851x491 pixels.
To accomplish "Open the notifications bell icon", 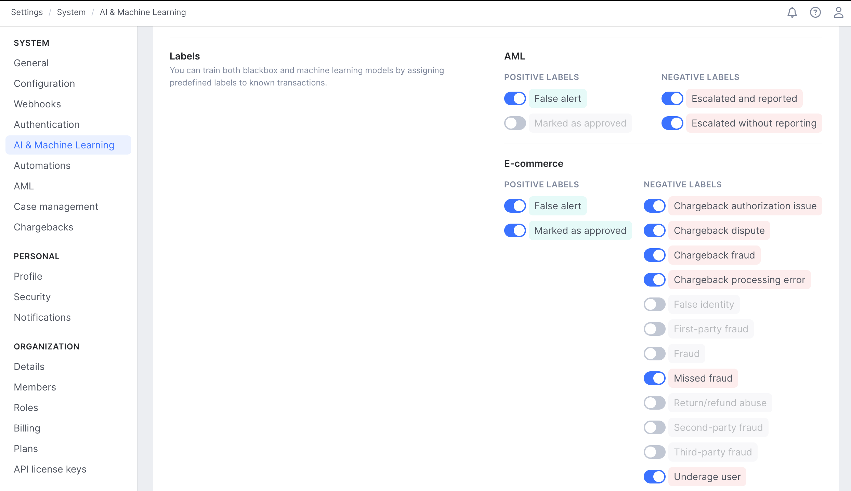I will (x=792, y=13).
